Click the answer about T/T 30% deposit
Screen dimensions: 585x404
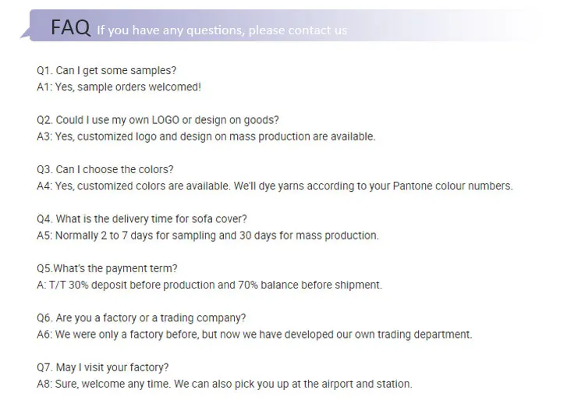click(x=209, y=285)
